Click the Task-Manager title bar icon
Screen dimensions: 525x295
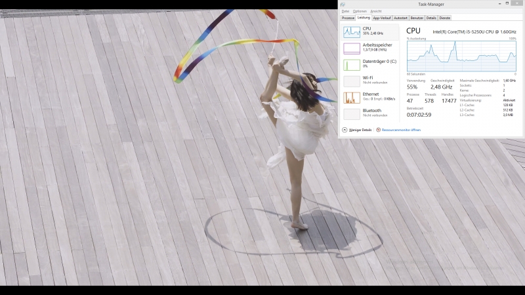[x=343, y=5]
